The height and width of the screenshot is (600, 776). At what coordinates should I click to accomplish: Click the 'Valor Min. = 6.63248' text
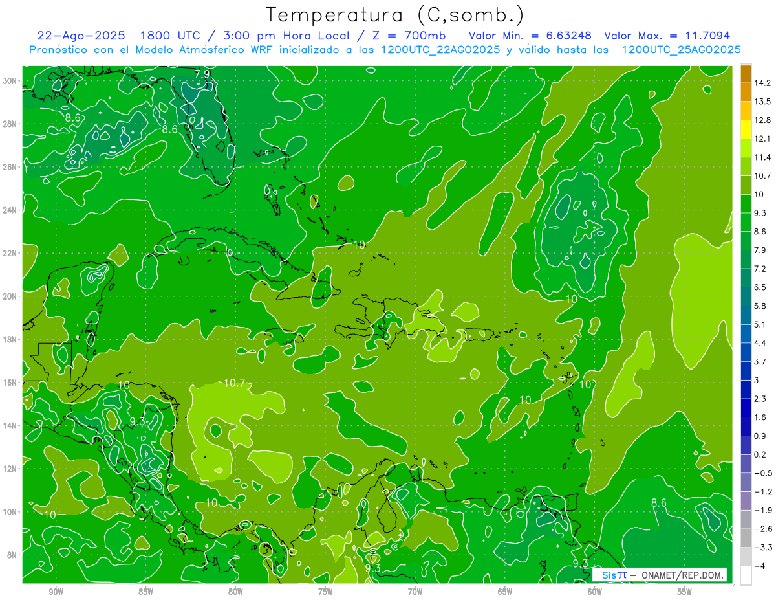pyautogui.click(x=530, y=36)
